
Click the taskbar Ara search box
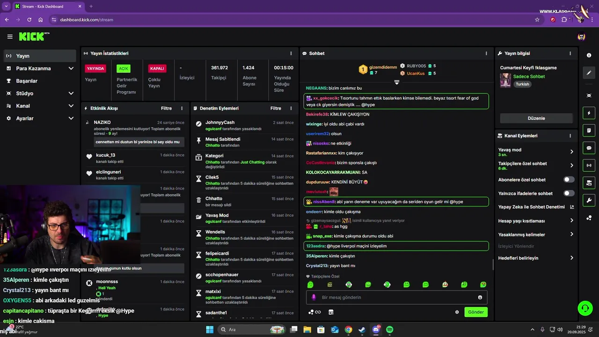coord(252,330)
